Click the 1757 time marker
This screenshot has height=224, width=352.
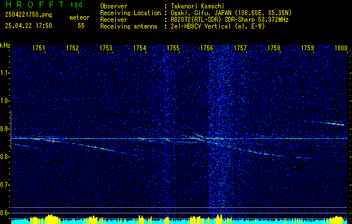pos(241,48)
